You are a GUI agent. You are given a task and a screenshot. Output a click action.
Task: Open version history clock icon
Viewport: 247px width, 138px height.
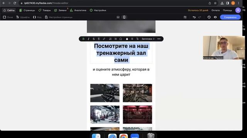coord(209,17)
